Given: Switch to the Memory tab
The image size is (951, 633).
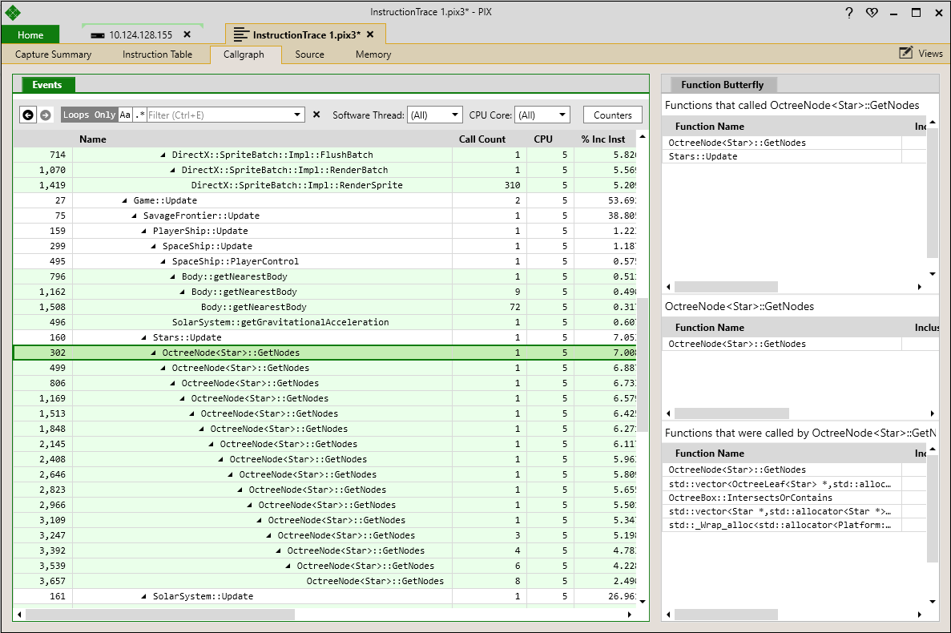Looking at the screenshot, I should pyautogui.click(x=373, y=54).
